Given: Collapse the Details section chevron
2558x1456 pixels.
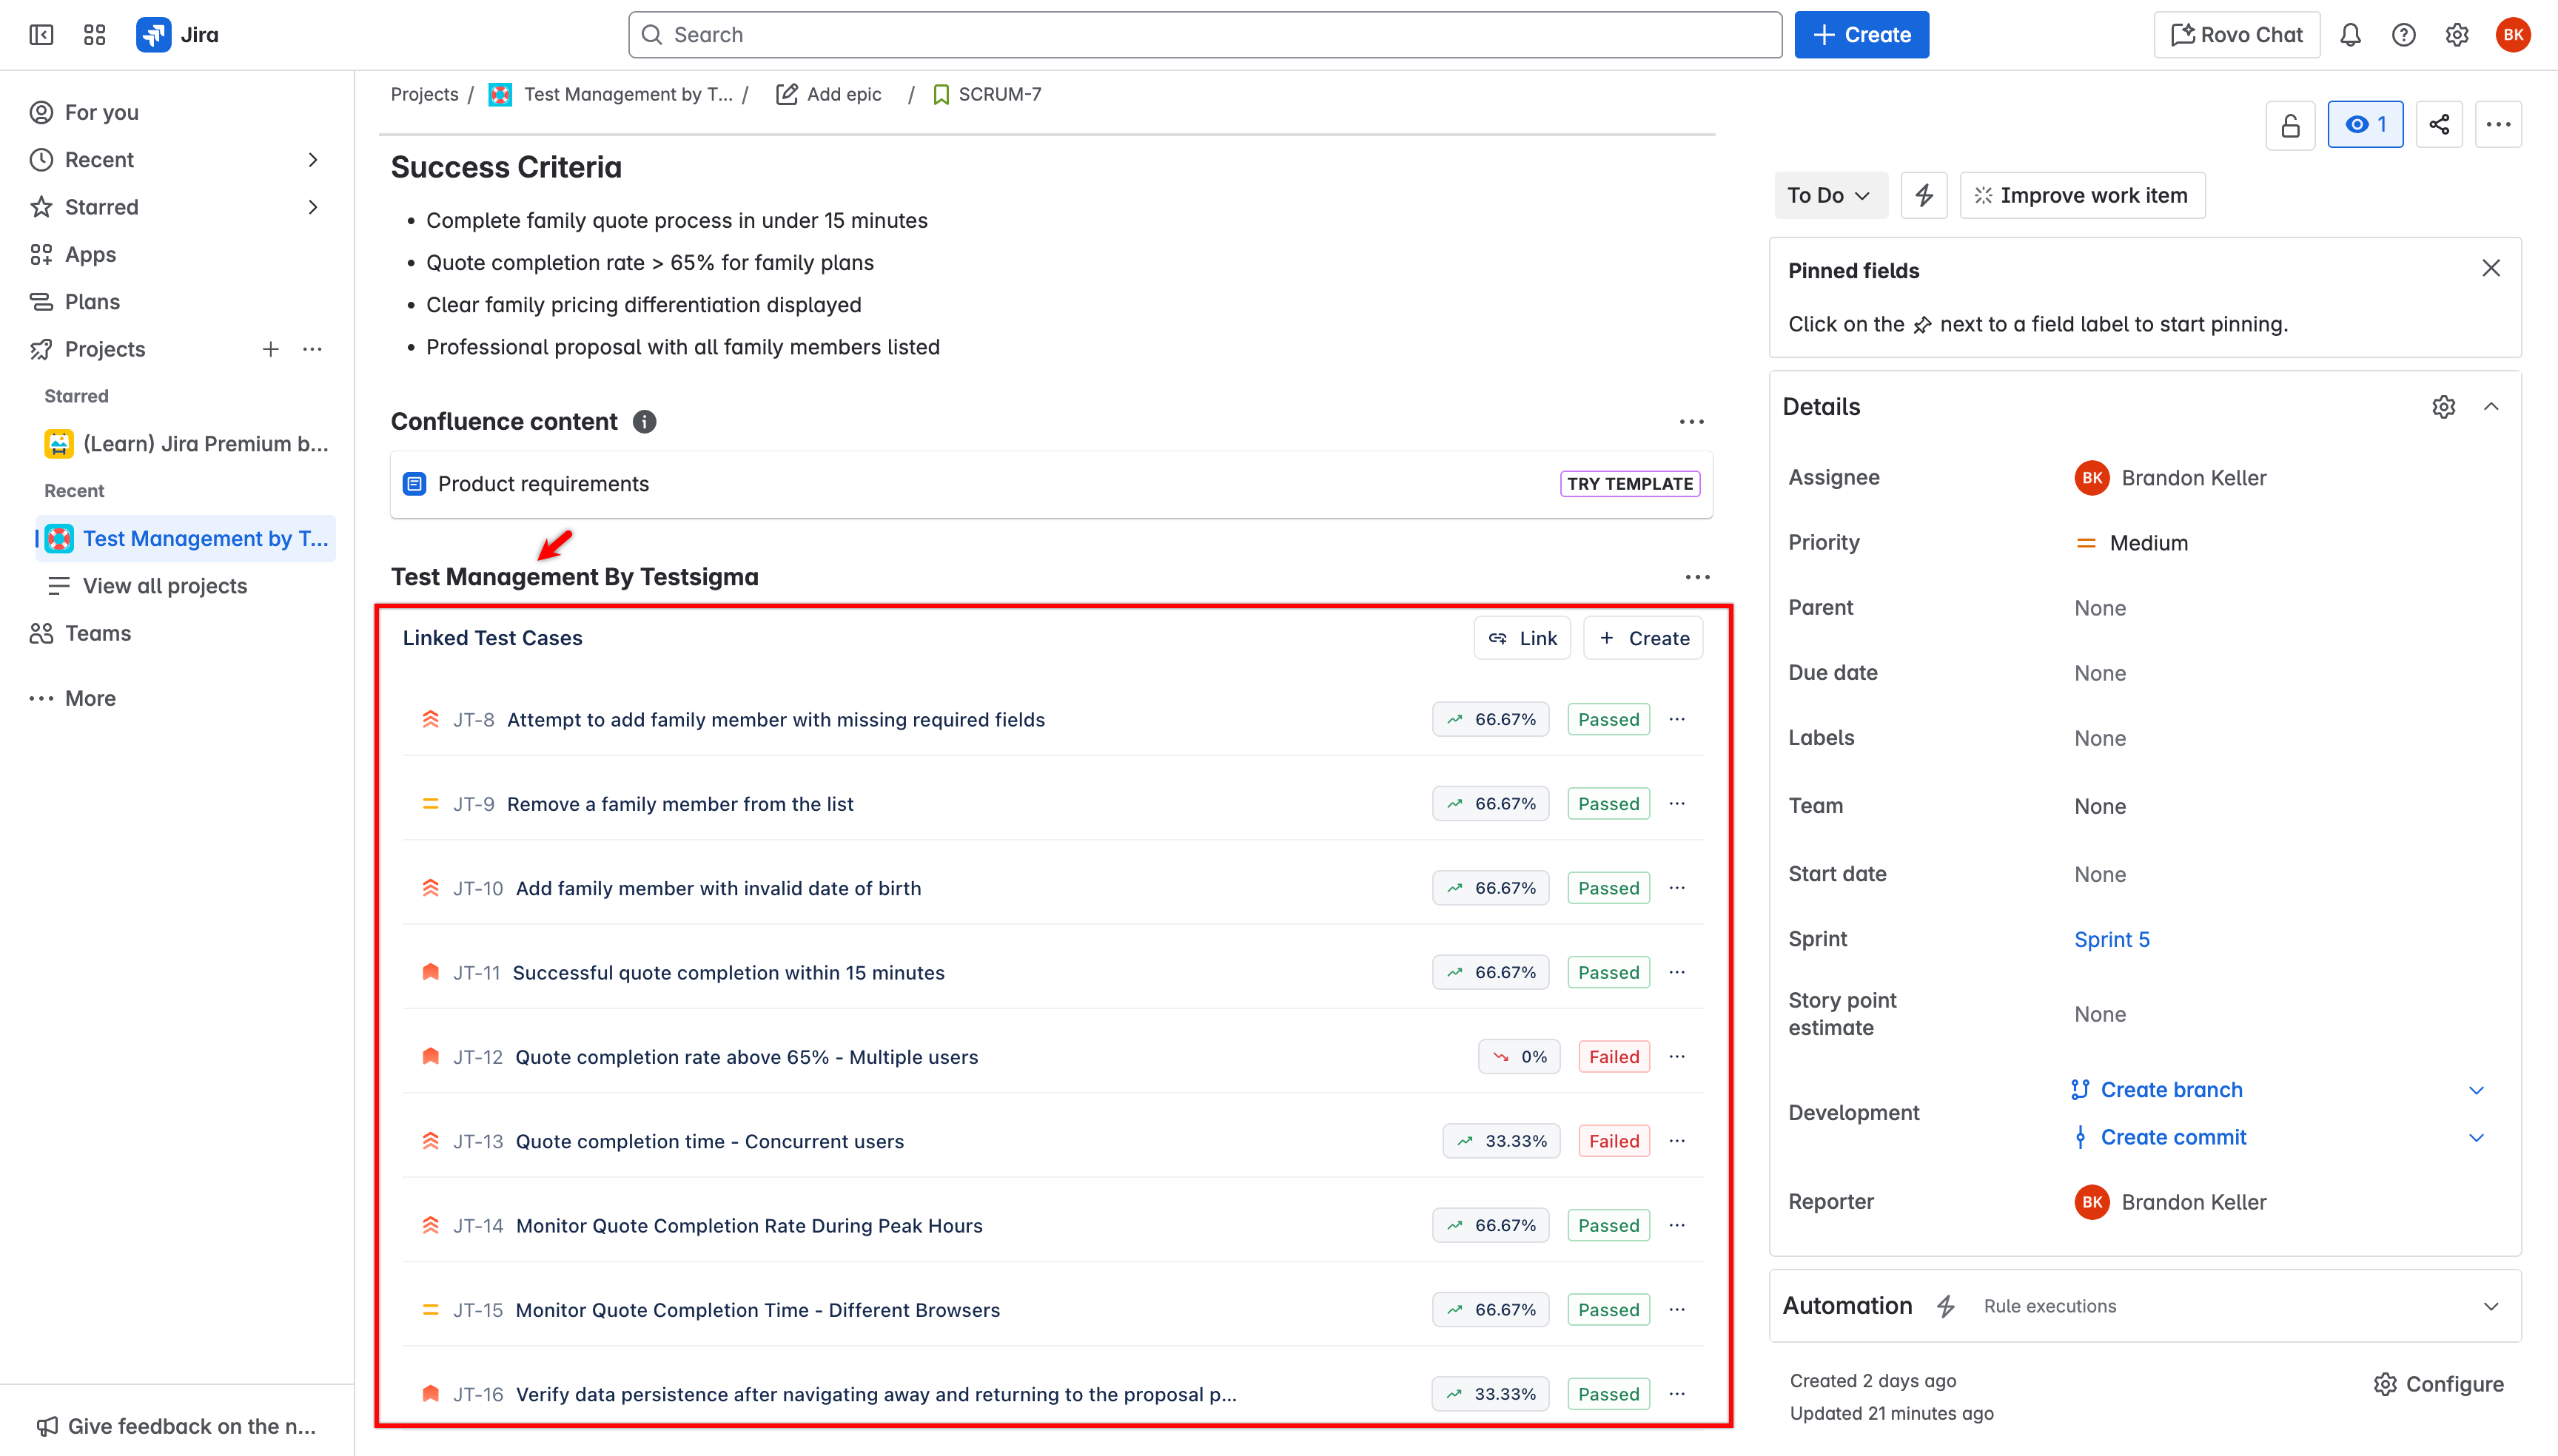Looking at the screenshot, I should 2491,407.
